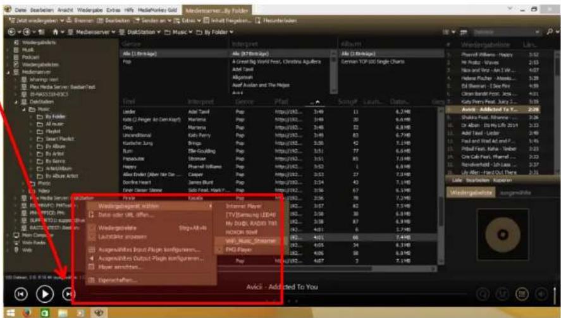Click the navigate Back arrow icon

click(x=12, y=32)
